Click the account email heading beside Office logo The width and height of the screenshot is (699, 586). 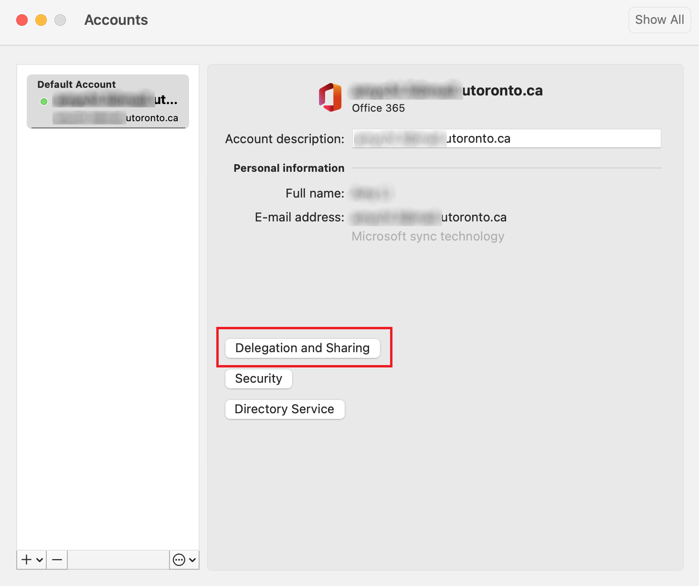[x=447, y=91]
